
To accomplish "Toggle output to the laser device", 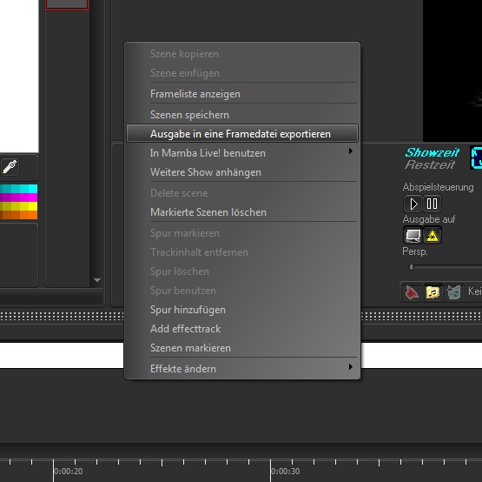I will [432, 235].
